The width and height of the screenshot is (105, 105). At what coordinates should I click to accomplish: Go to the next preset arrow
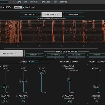[x=14, y=2]
